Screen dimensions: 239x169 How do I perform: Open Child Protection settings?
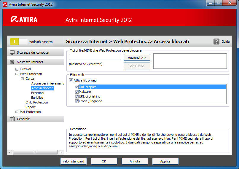point(36,102)
